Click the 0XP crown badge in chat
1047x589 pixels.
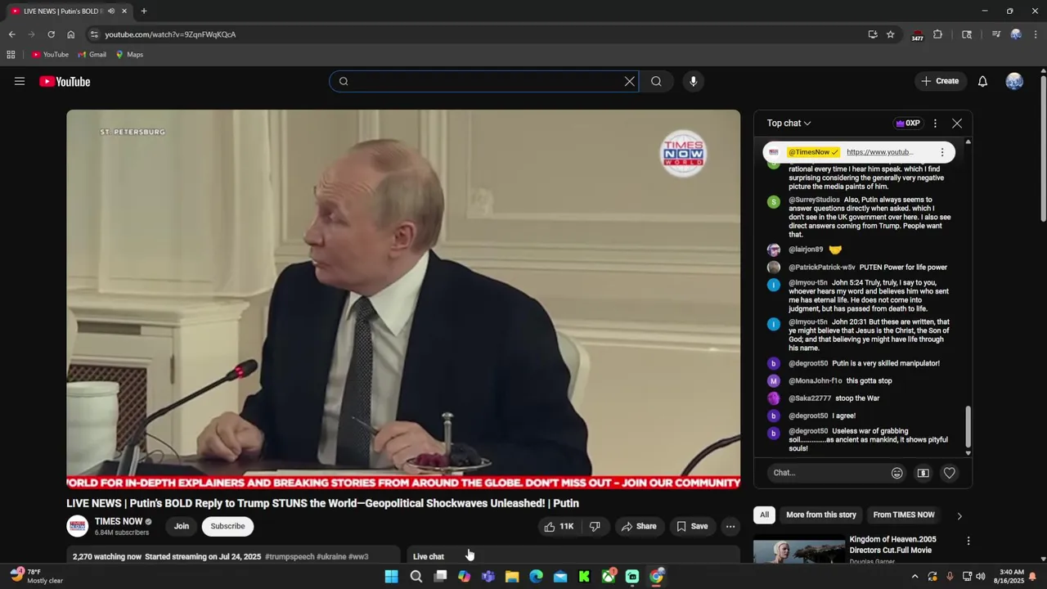907,124
